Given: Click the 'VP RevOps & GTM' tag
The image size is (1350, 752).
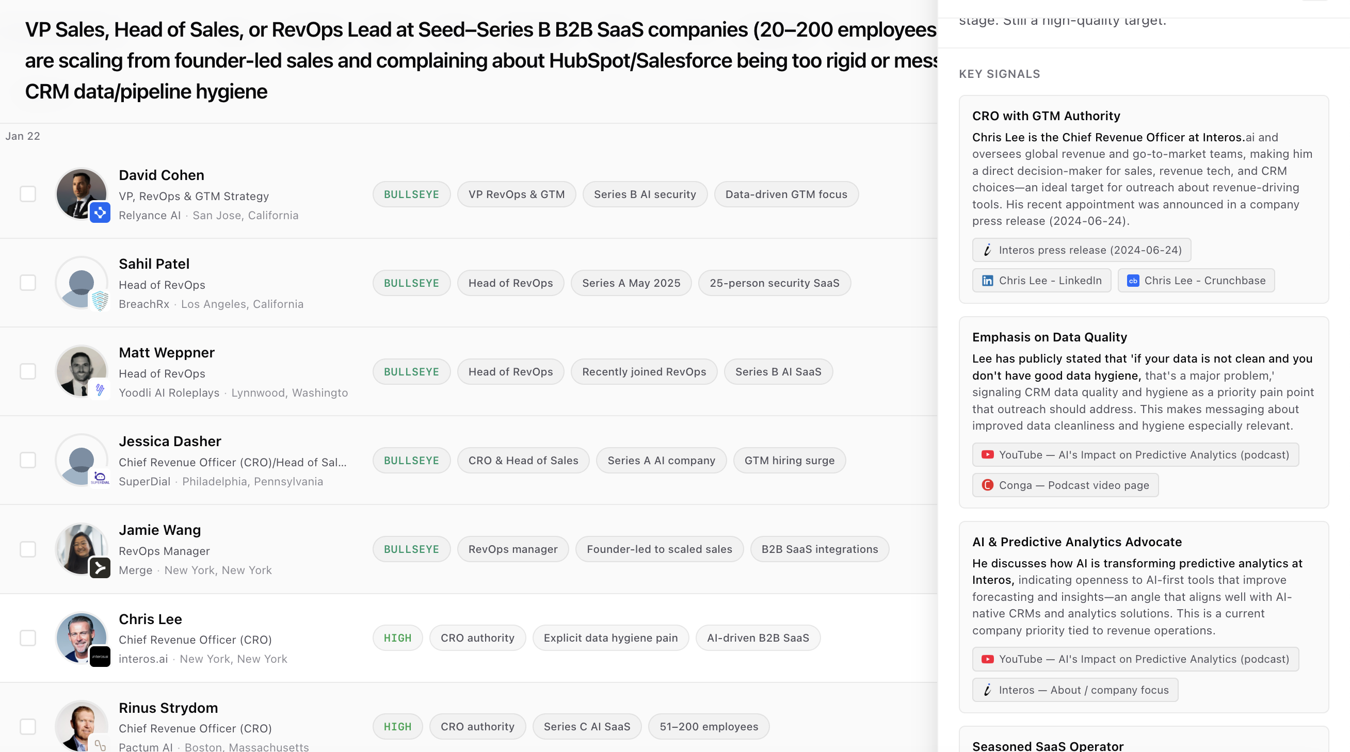Looking at the screenshot, I should point(517,194).
